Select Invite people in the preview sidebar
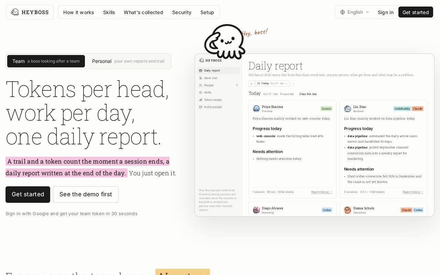This screenshot has width=440, height=275. (218, 107)
